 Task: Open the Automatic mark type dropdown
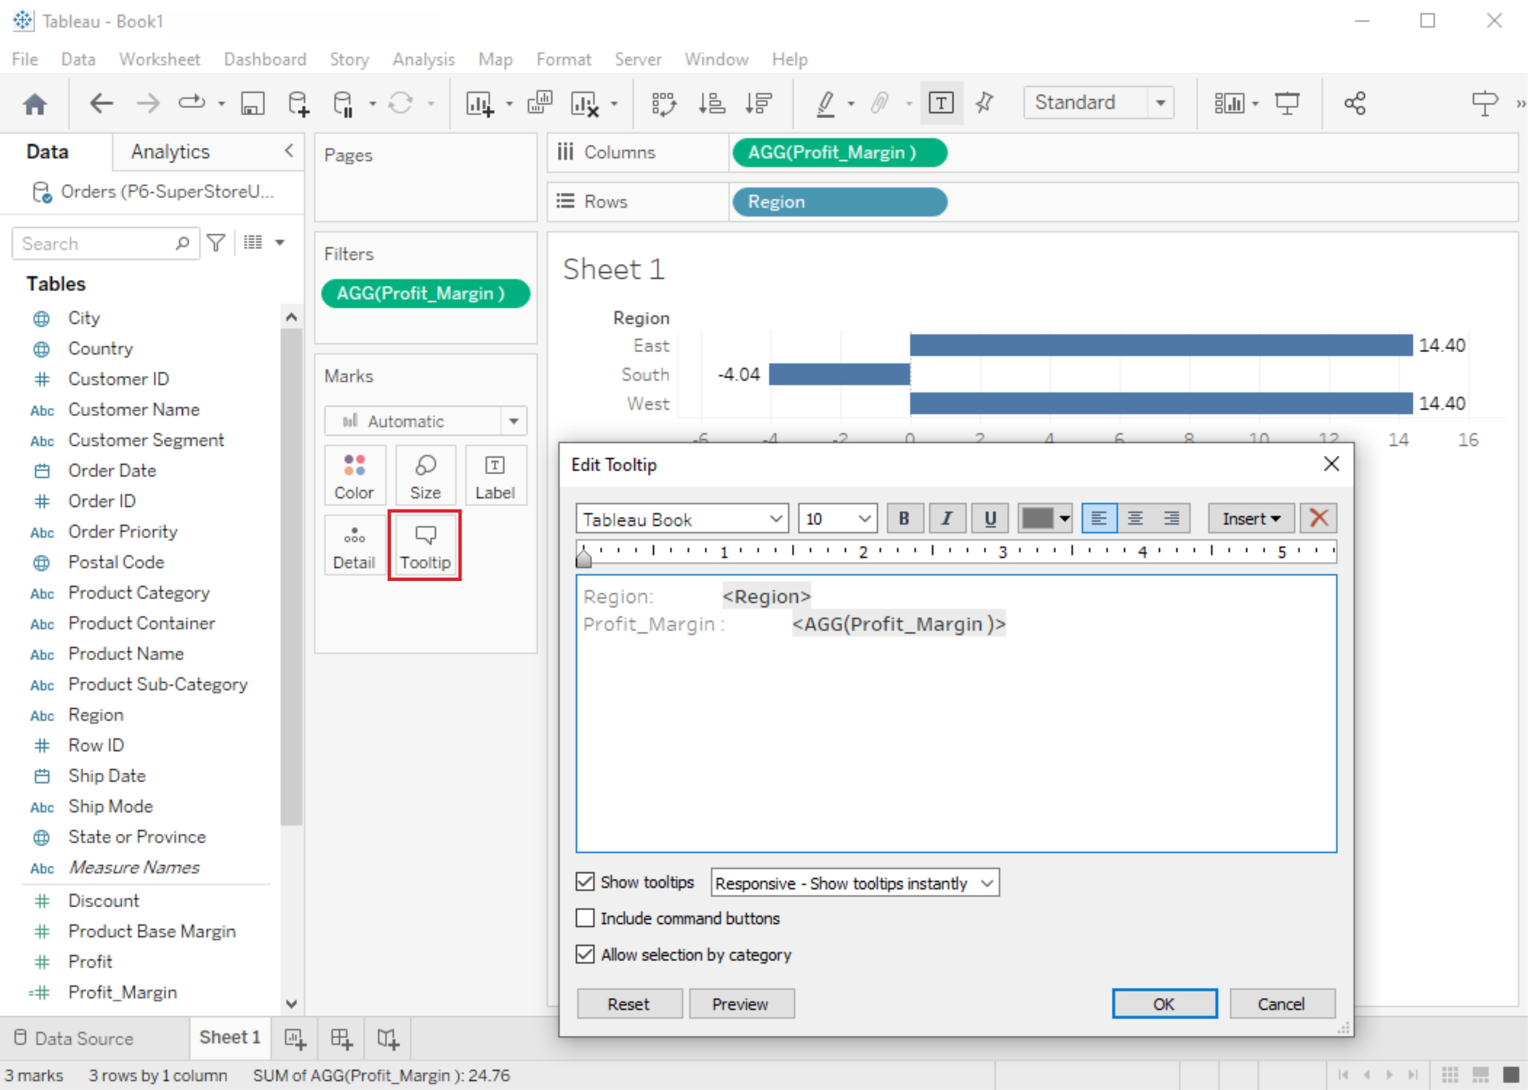point(425,421)
